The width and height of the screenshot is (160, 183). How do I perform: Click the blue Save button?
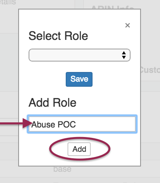pyautogui.click(x=79, y=79)
